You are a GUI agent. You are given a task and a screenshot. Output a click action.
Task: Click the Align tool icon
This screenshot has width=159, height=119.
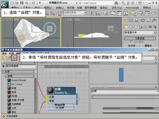(x=98, y=14)
